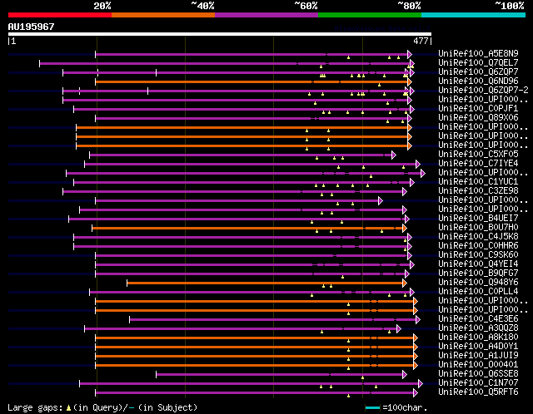Select the UniRef100_B0U7H0 label
This screenshot has height=414, width=533.
click(478, 227)
